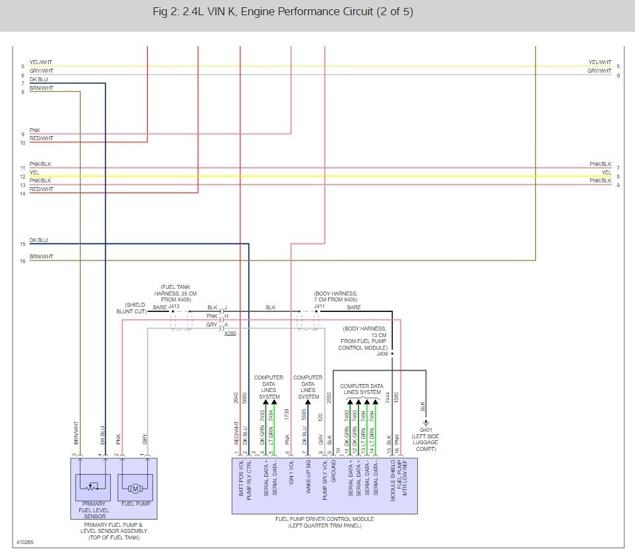The width and height of the screenshot is (635, 554).
Task: Click the fuel pump motor symbol
Action: click(x=135, y=489)
